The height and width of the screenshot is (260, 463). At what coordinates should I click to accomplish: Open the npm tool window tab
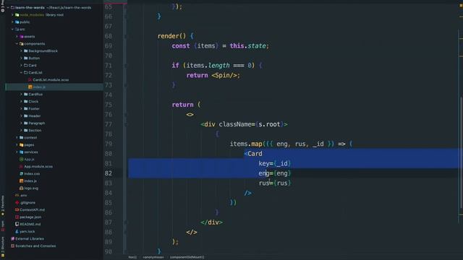[x=3, y=225]
